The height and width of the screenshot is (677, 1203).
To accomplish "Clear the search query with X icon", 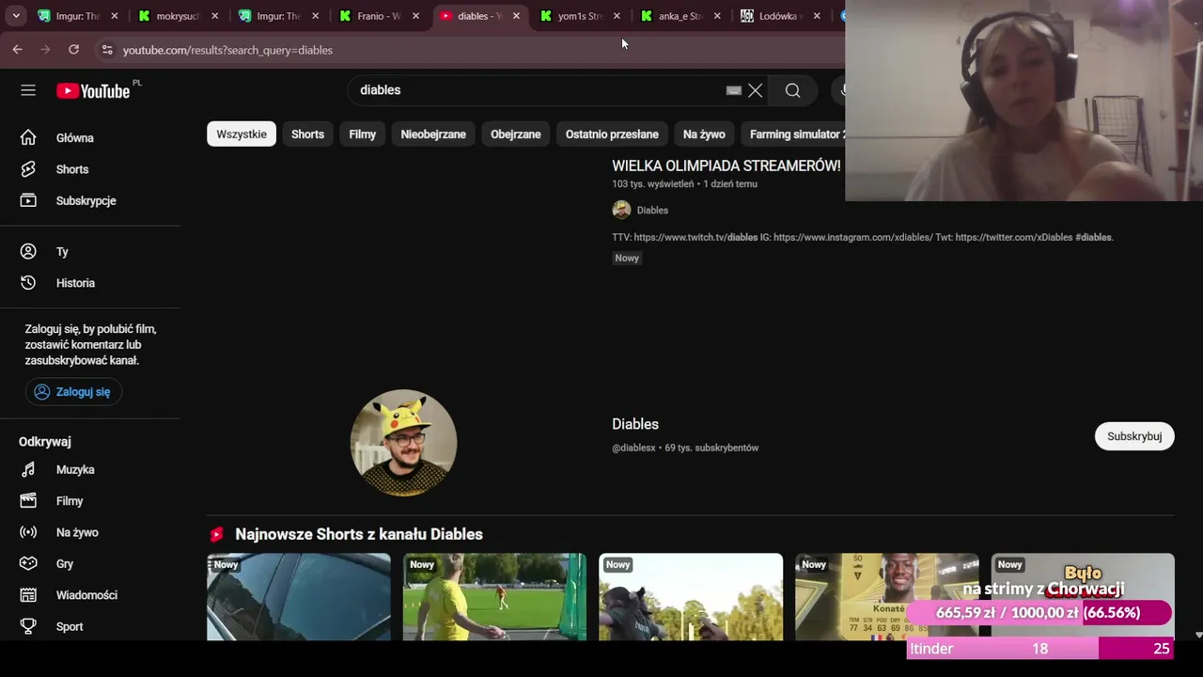I will click(x=755, y=90).
